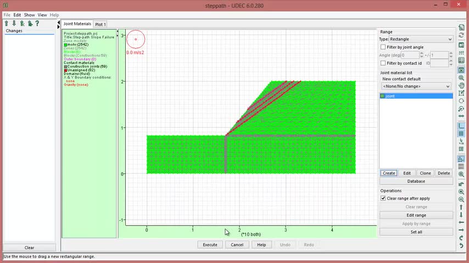Screen dimensions: 469x263
Task: Click the Edit range button
Action: pos(416,215)
